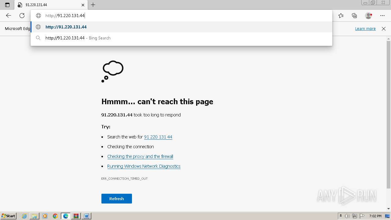Follow the Learn more link
The image size is (391, 220).
365,28
